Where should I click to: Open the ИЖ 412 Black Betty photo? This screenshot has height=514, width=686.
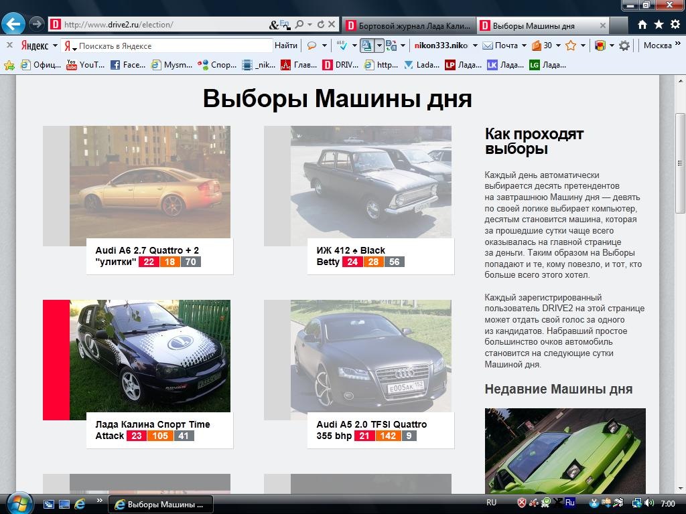click(x=371, y=182)
